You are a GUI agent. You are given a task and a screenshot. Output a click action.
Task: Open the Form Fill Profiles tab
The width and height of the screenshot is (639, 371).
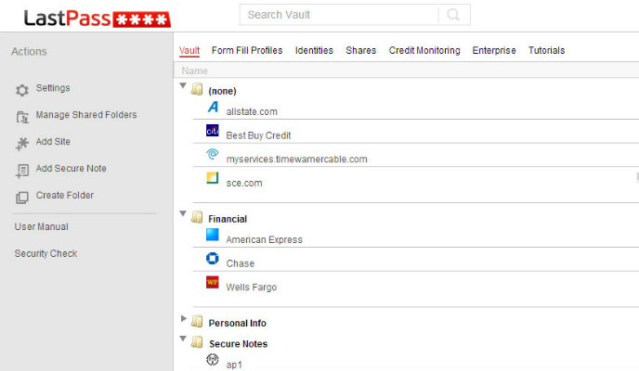point(247,50)
